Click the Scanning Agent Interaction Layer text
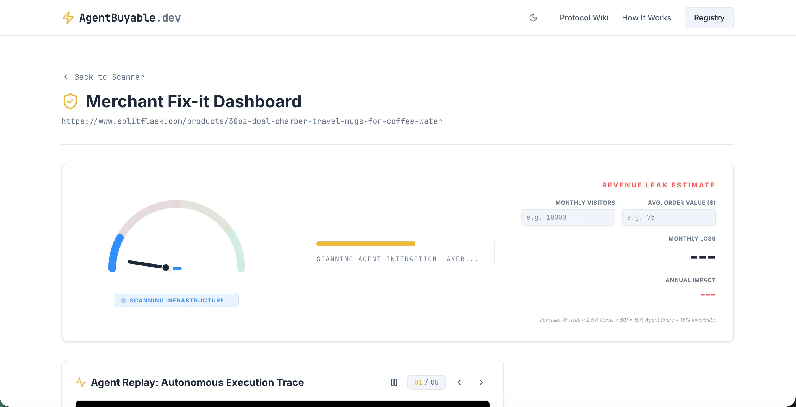 click(x=397, y=259)
